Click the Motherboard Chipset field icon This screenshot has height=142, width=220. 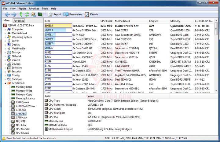46,129
